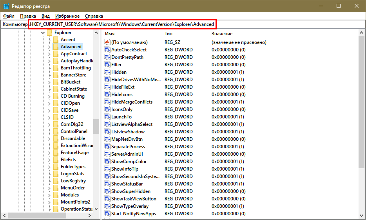Sort values by Имя column header
The width and height of the screenshot is (366, 220).
(x=131, y=34)
